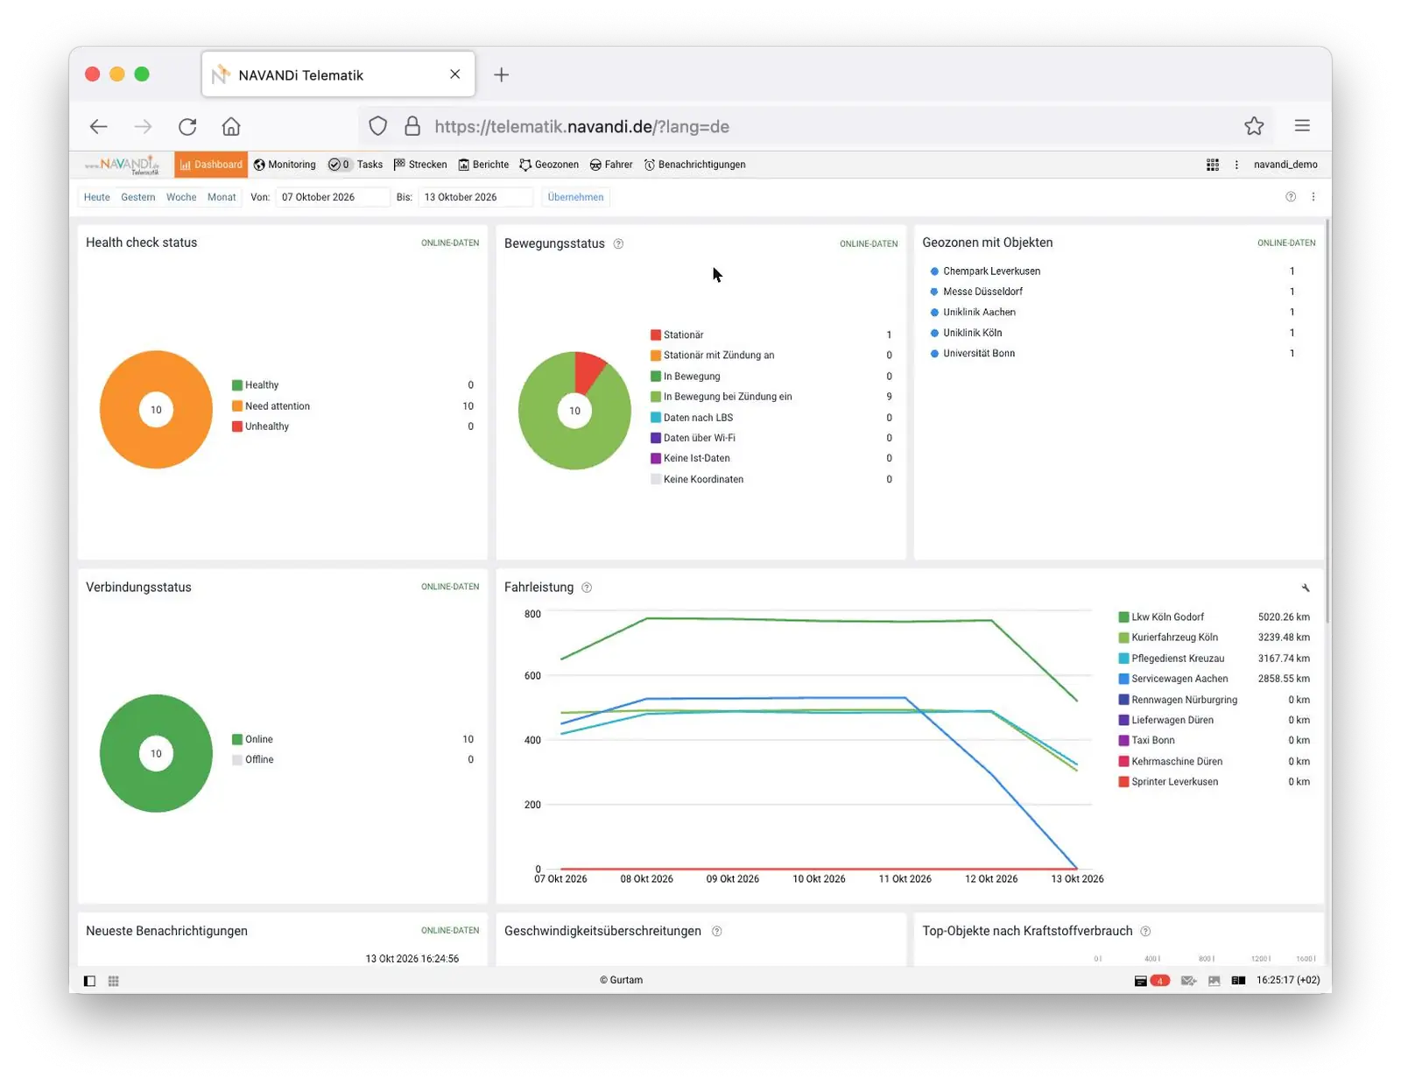1401x1085 pixels.
Task: Click Geschwindigkeitsüberschreitungen help icon
Action: 716,932
